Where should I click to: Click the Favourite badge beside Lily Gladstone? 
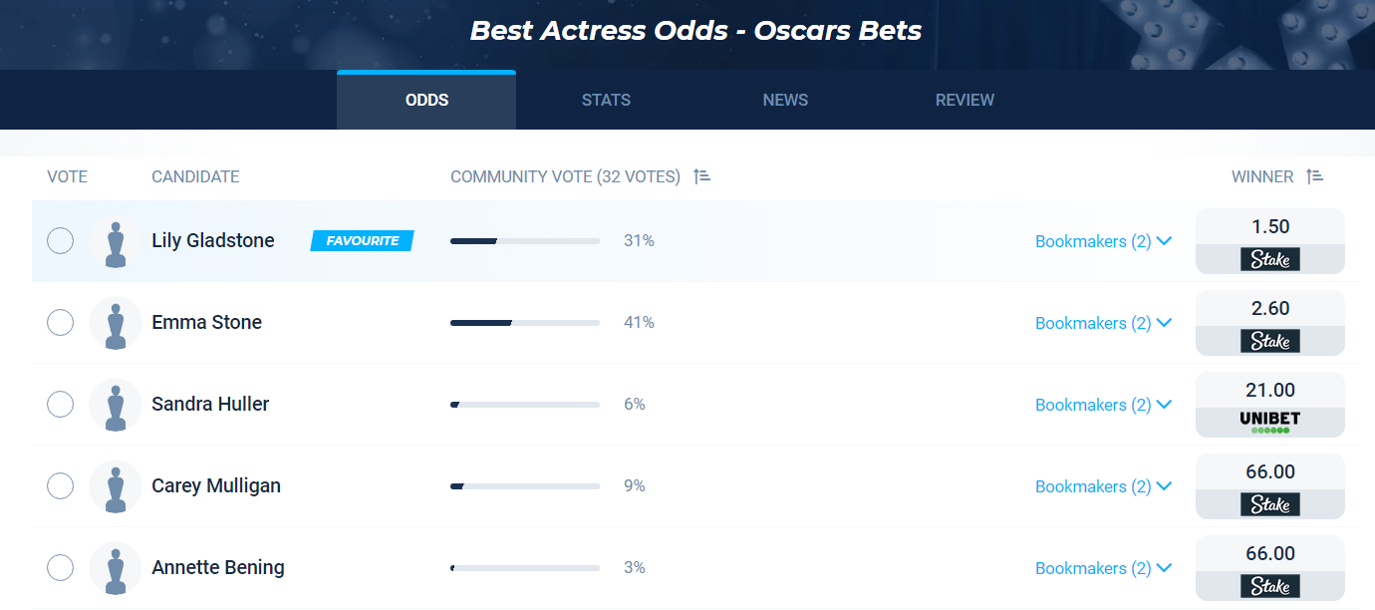pos(362,241)
